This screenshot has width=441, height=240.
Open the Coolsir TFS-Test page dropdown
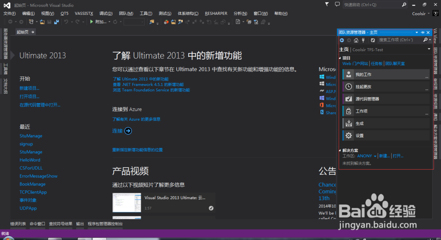click(429, 49)
